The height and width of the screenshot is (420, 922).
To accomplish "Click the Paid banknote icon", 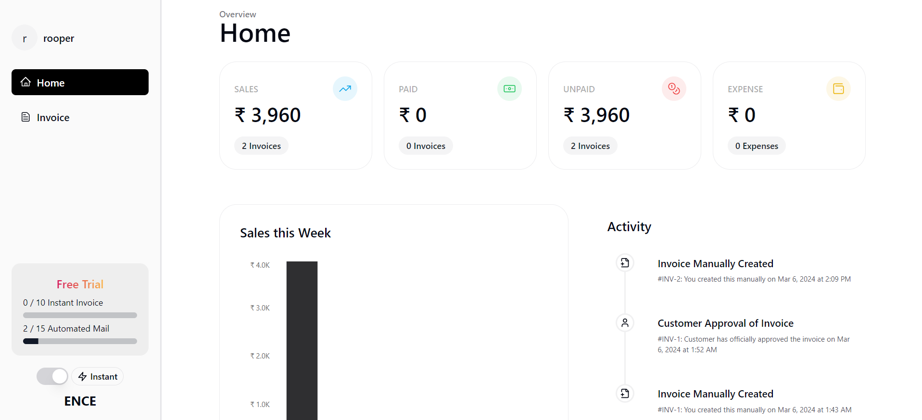I will (509, 89).
